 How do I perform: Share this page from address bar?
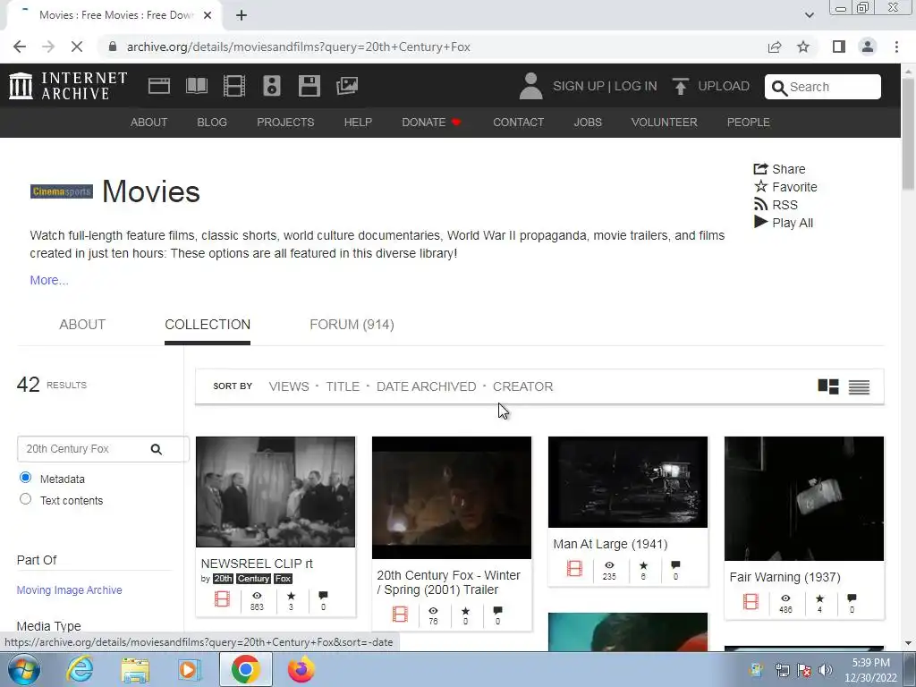pyautogui.click(x=775, y=47)
